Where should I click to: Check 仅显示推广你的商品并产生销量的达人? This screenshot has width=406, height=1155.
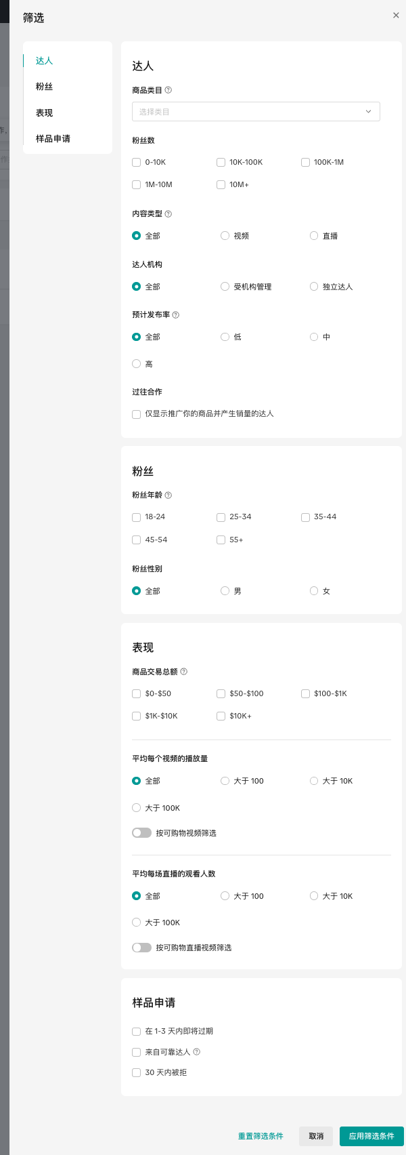(137, 414)
